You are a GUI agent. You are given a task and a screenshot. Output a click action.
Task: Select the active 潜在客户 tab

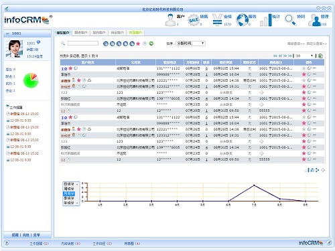63,33
